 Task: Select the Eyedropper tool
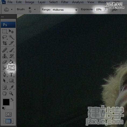click(11, 87)
